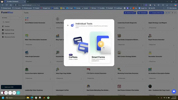Click Create a New Tool button
178x100 pixels.
pos(156,13)
